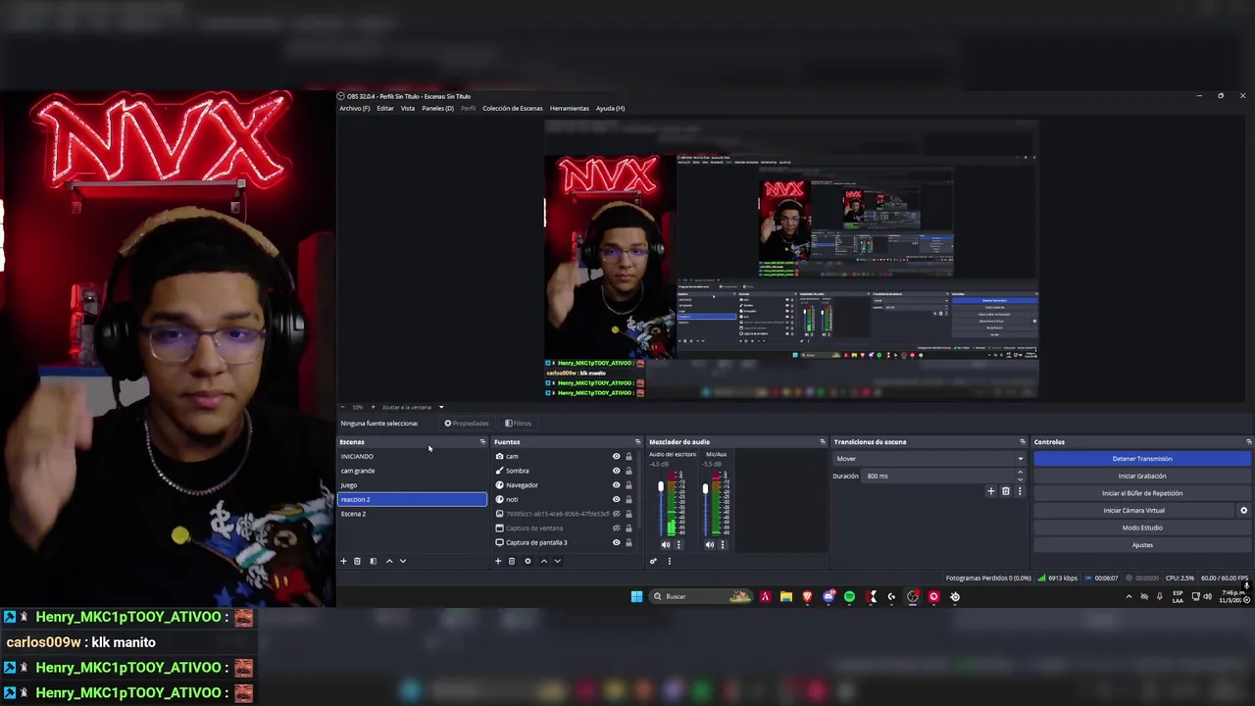Image resolution: width=1255 pixels, height=706 pixels.
Task: Hide the Sombra source
Action: (616, 471)
